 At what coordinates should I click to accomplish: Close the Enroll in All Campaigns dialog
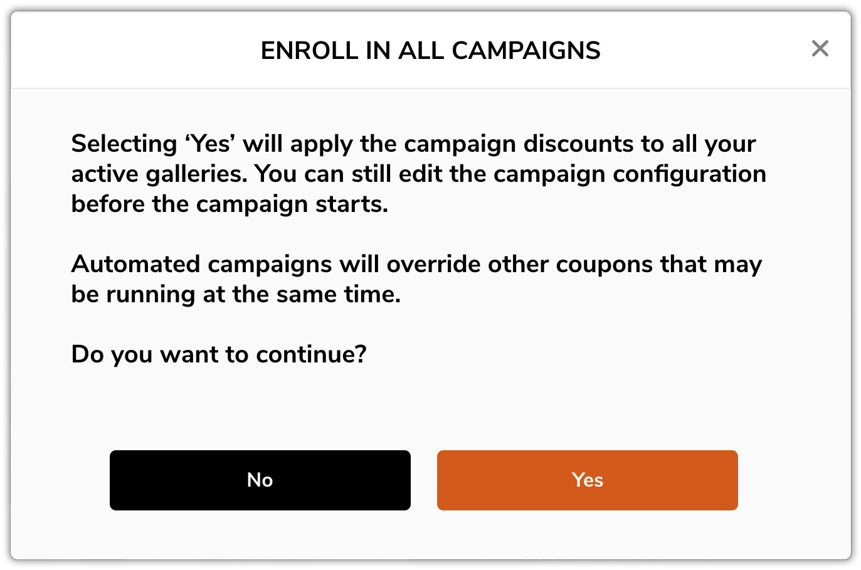coord(820,48)
